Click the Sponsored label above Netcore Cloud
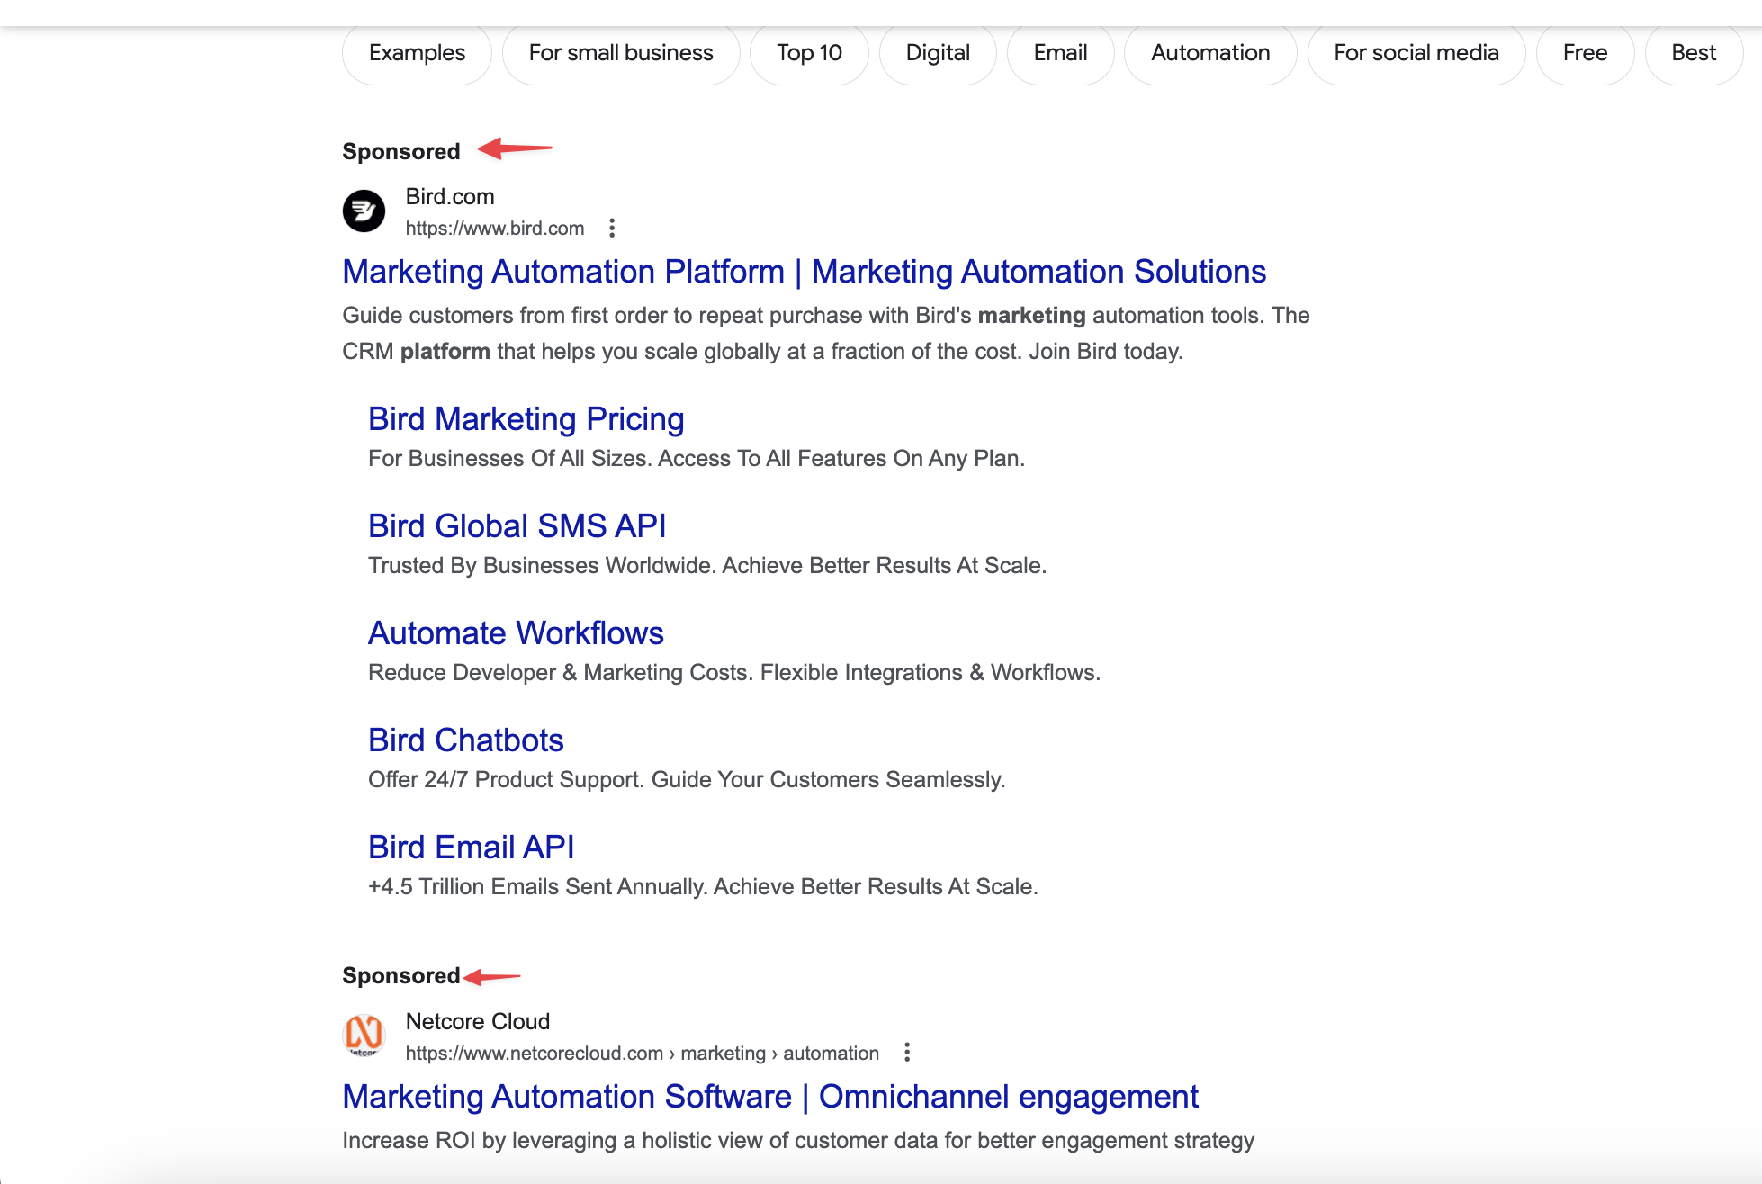Image resolution: width=1762 pixels, height=1184 pixels. pos(401,975)
